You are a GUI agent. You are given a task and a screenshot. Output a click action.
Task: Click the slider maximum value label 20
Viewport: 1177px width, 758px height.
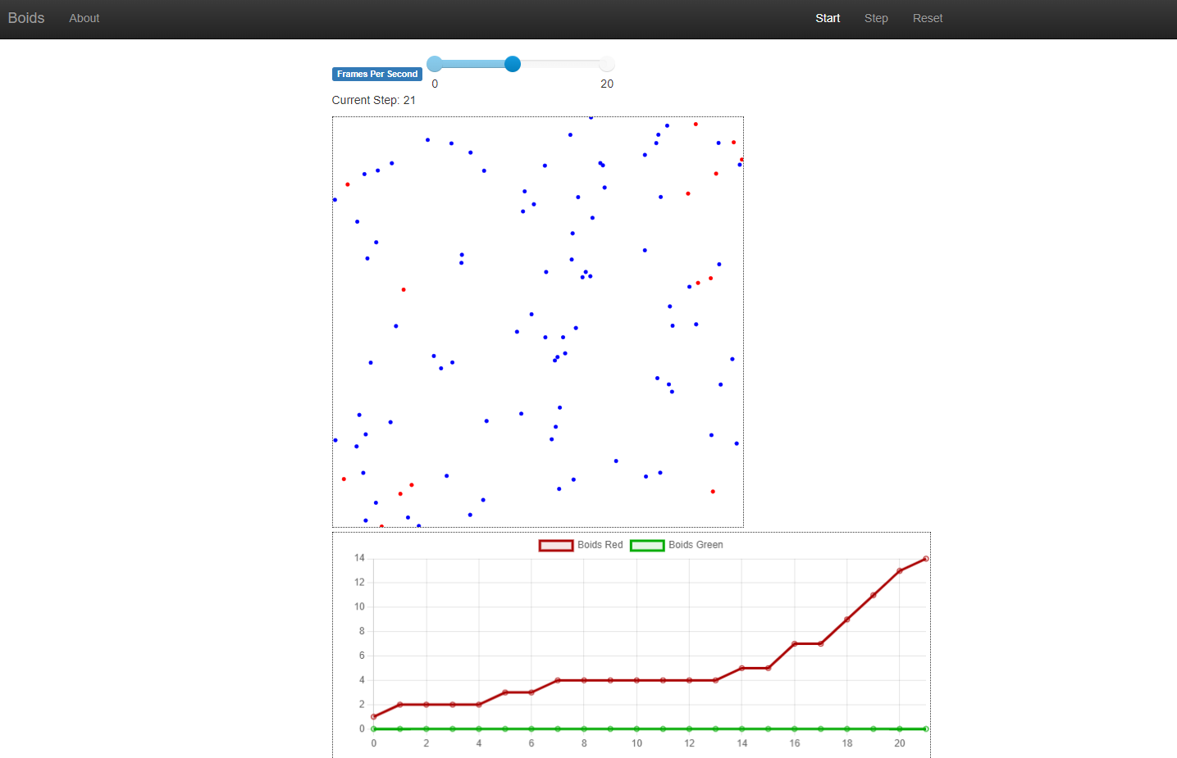[607, 84]
